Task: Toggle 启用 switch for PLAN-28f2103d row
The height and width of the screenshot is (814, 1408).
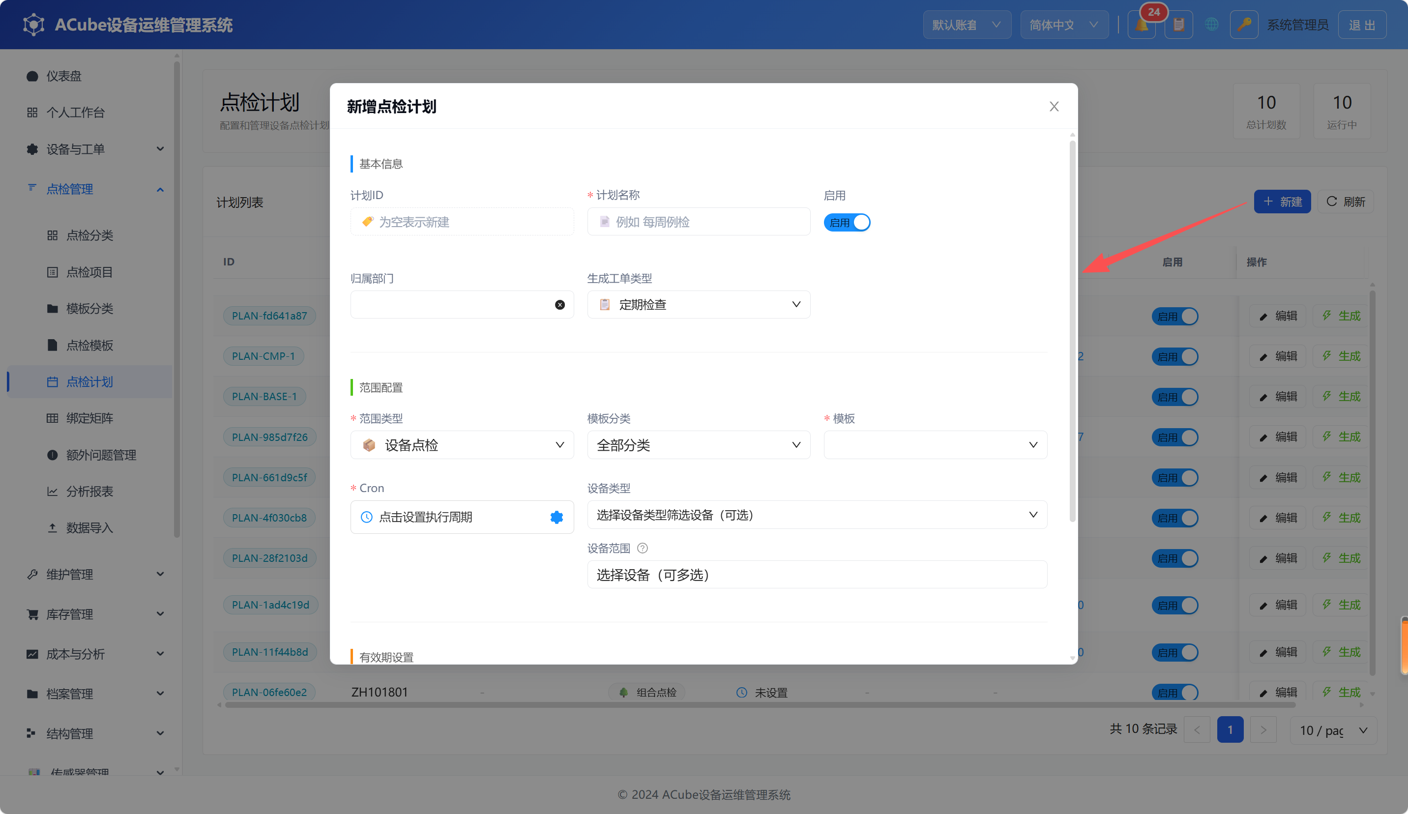Action: tap(1174, 558)
